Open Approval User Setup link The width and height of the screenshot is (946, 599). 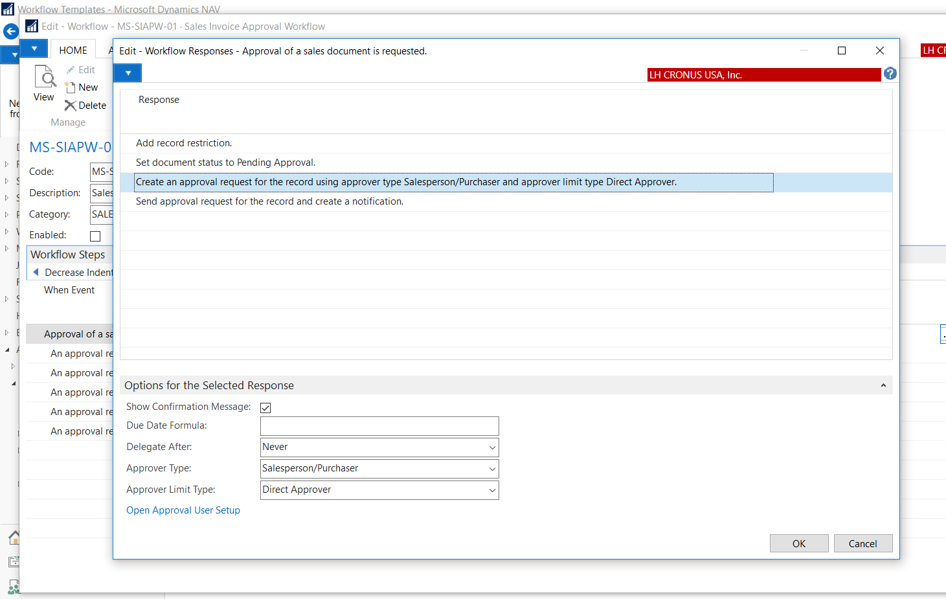183,510
